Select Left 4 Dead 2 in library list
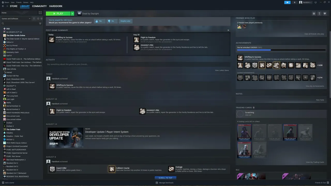This screenshot has height=186, width=331. tap(12, 92)
